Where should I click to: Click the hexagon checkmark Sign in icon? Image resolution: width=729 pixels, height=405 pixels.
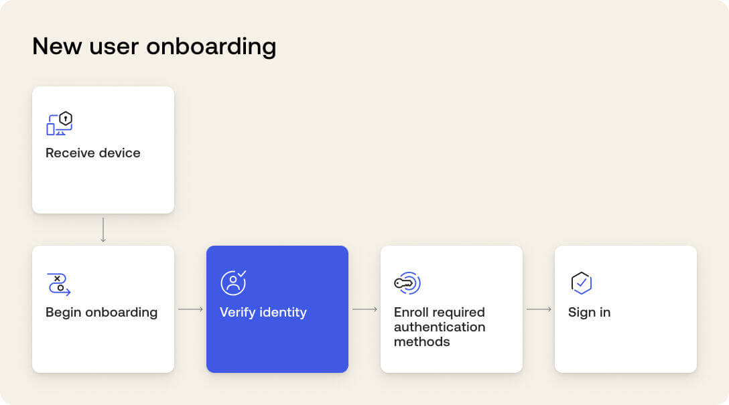coord(581,283)
